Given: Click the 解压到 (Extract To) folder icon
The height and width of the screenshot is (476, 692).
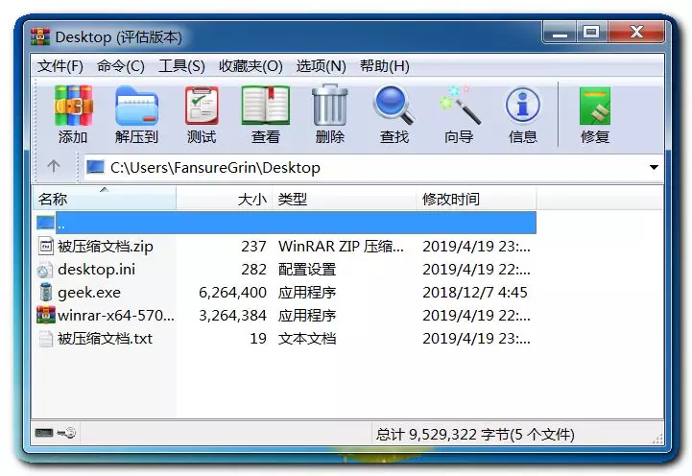Looking at the screenshot, I should point(136,106).
